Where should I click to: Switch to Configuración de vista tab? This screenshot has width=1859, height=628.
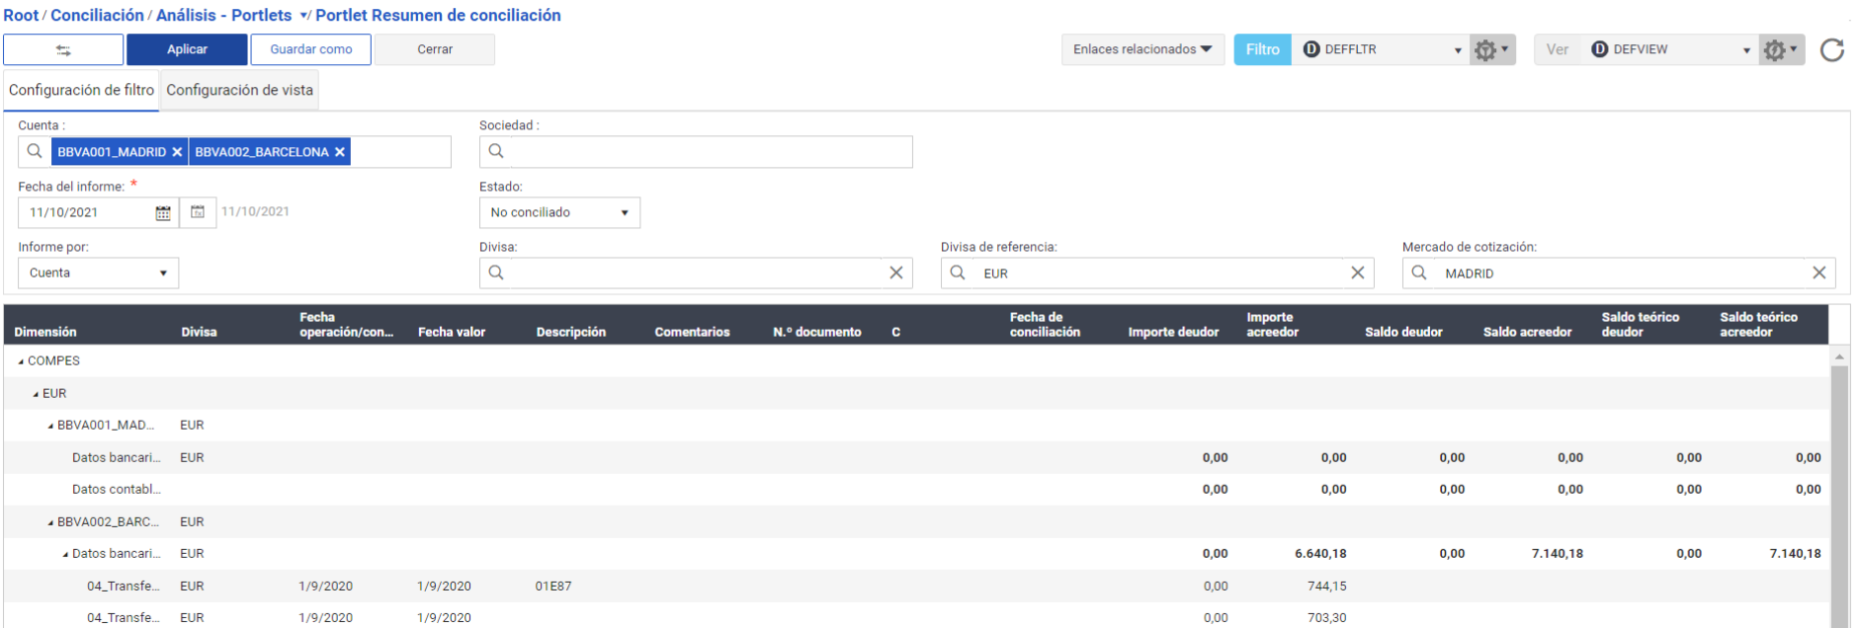(x=239, y=91)
